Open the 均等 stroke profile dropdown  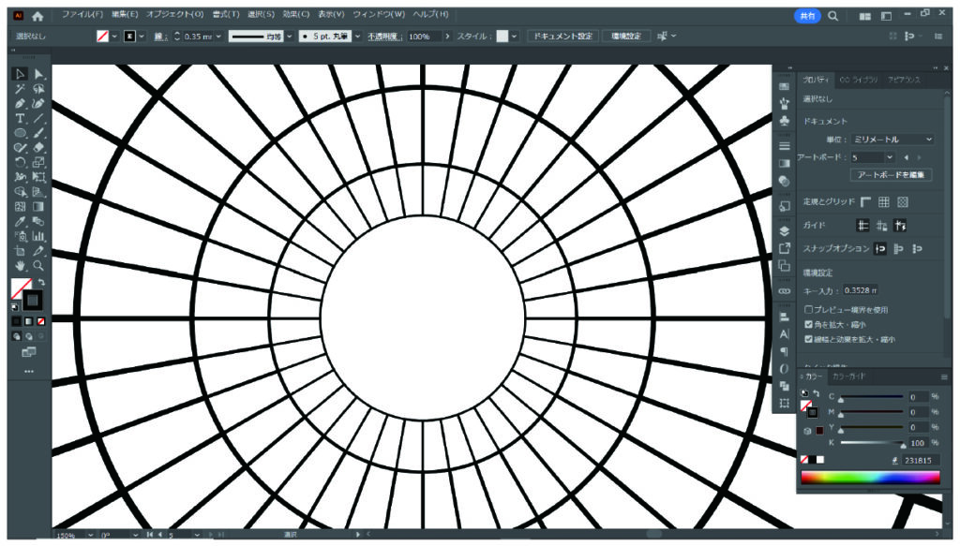point(290,37)
